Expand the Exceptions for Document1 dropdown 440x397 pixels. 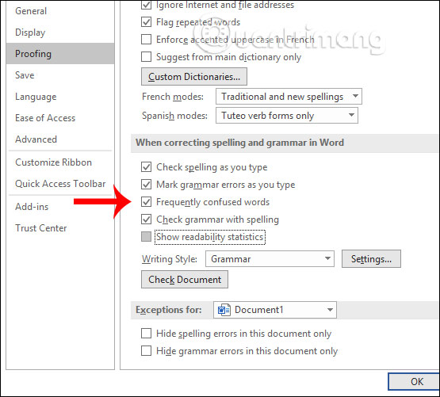(x=275, y=310)
